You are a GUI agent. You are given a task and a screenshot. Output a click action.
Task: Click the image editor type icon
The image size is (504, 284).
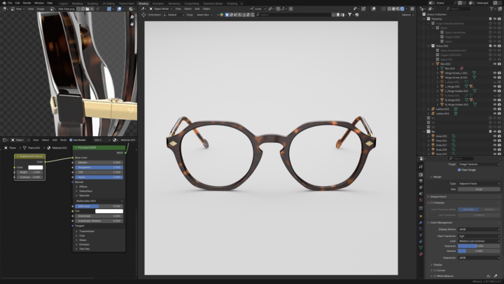coord(4,8)
